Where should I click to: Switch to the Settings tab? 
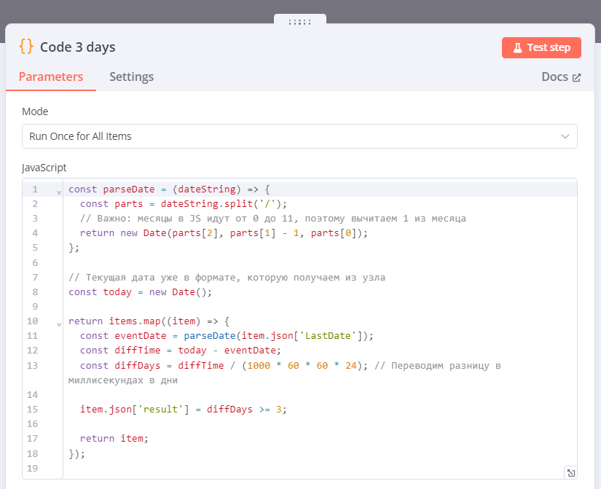click(131, 77)
